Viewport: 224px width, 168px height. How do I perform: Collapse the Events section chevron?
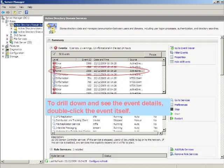tap(51, 48)
